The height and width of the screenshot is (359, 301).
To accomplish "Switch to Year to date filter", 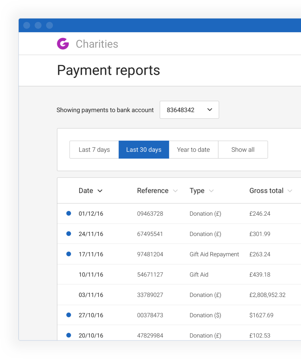I will tap(193, 150).
